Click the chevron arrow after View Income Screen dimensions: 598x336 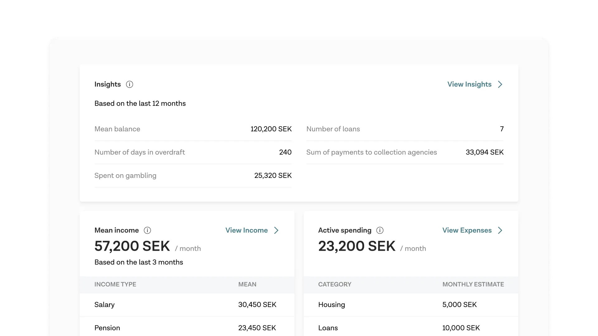(x=276, y=230)
